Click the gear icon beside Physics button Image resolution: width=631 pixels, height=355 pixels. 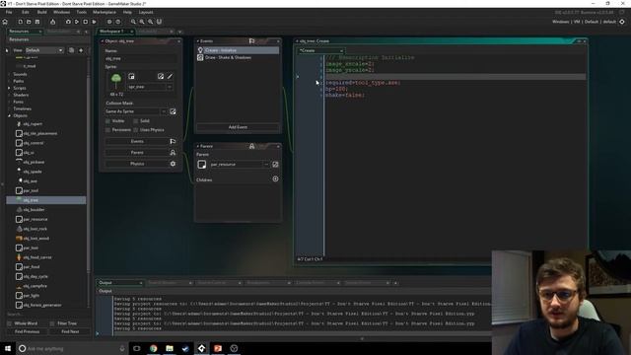173,164
